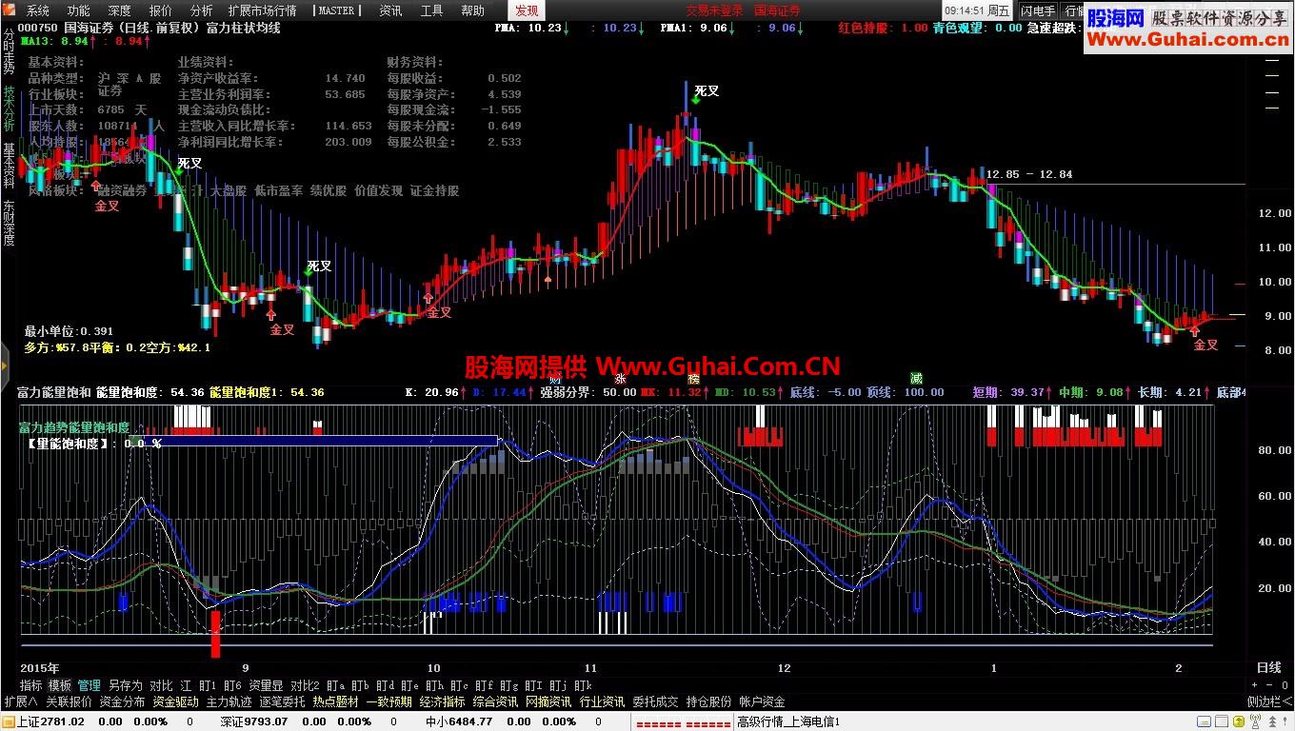Select the 指标 tab below chart
The width and height of the screenshot is (1295, 731).
coord(30,685)
